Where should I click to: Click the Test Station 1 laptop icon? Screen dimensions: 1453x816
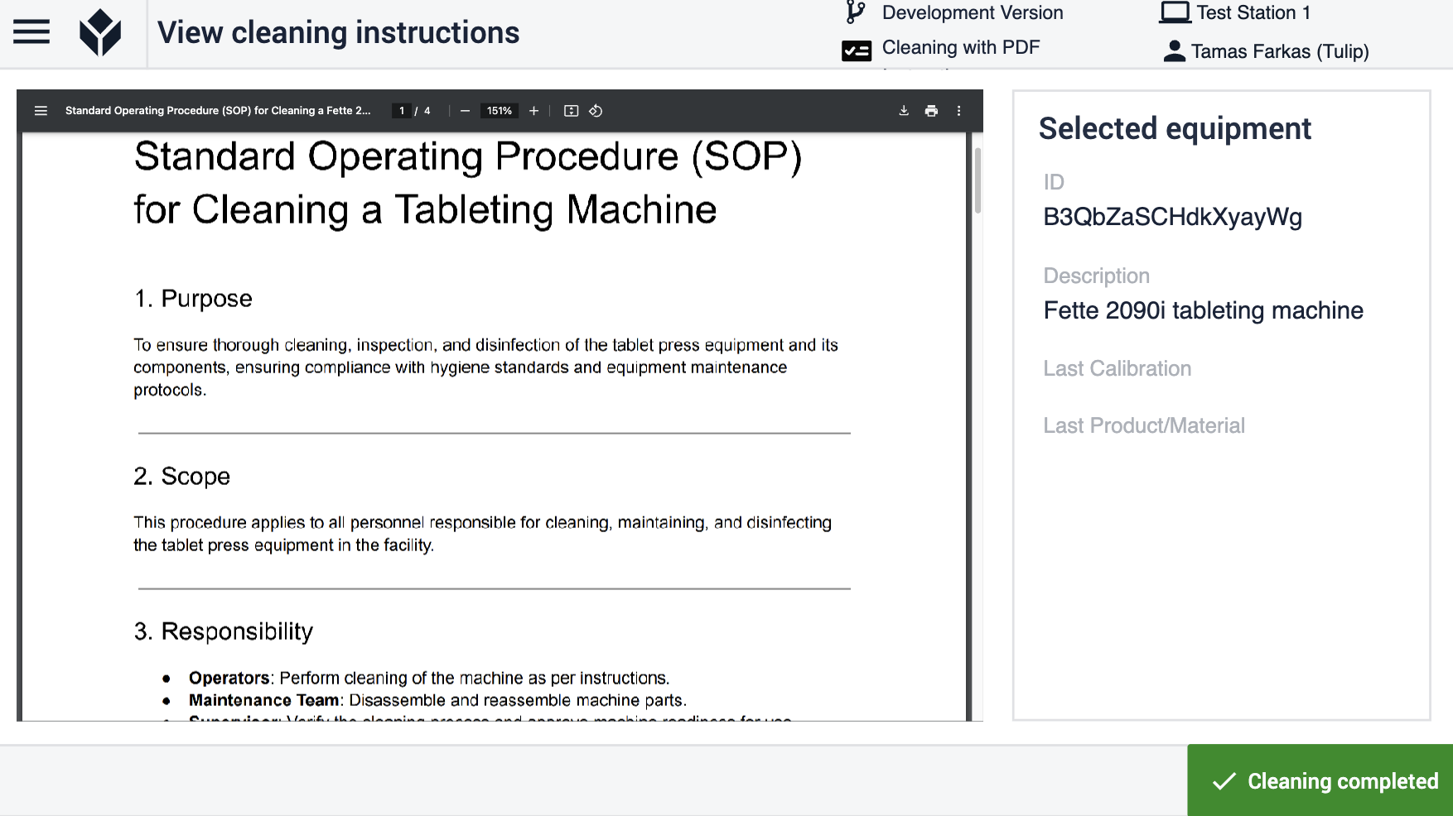tap(1175, 12)
